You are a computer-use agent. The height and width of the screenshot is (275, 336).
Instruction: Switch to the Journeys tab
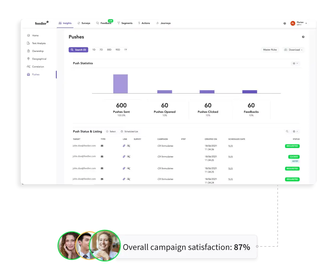tap(163, 23)
